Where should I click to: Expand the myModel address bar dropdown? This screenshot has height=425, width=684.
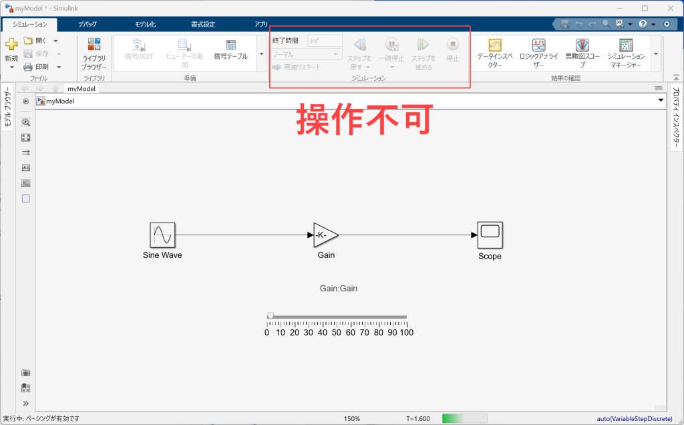pyautogui.click(x=661, y=101)
